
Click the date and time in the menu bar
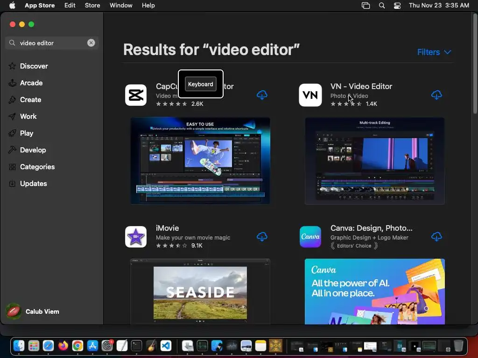click(x=439, y=6)
